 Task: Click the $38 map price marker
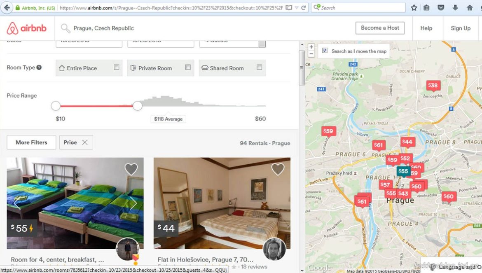[433, 86]
